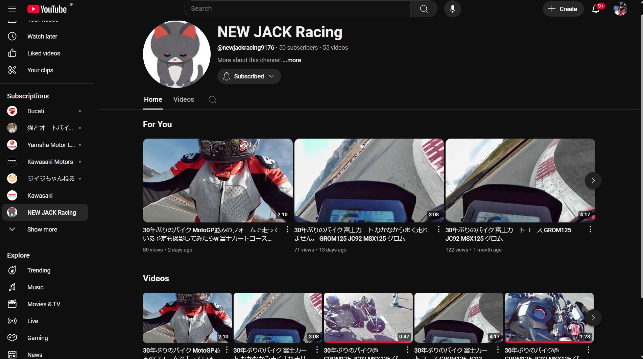The height and width of the screenshot is (359, 643).
Task: Open the hamburger guide menu
Action: click(12, 9)
